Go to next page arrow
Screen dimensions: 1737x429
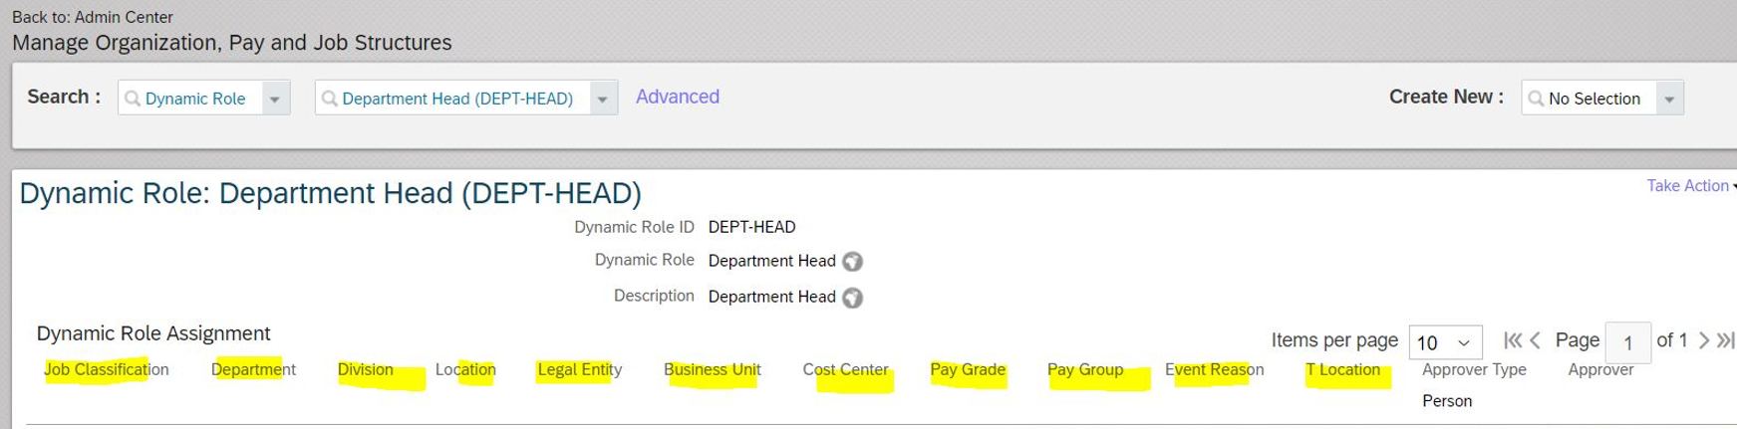click(1703, 340)
